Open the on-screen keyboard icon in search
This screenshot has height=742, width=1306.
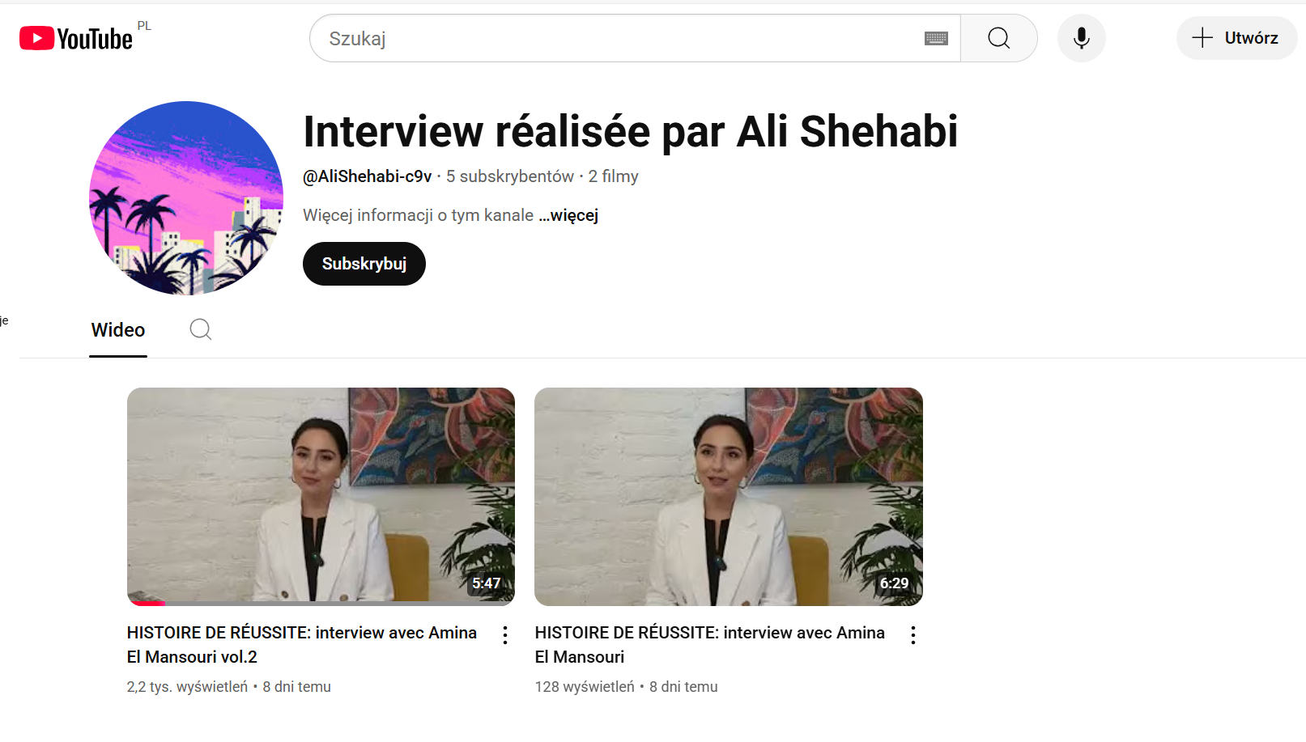(936, 38)
